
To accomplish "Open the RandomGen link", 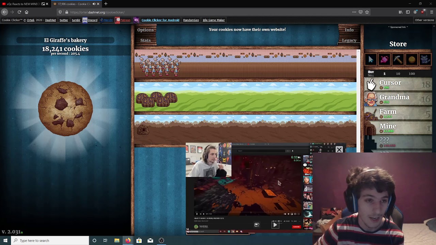I will coord(191,20).
